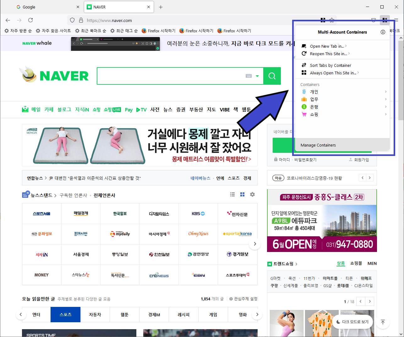Click the address bar URL field

click(x=201, y=20)
